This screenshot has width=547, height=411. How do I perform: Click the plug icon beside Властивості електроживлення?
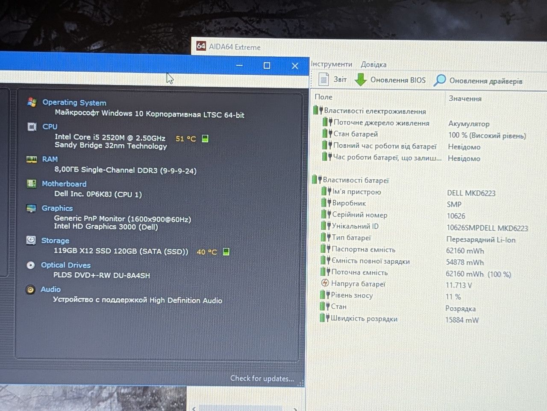tap(318, 111)
